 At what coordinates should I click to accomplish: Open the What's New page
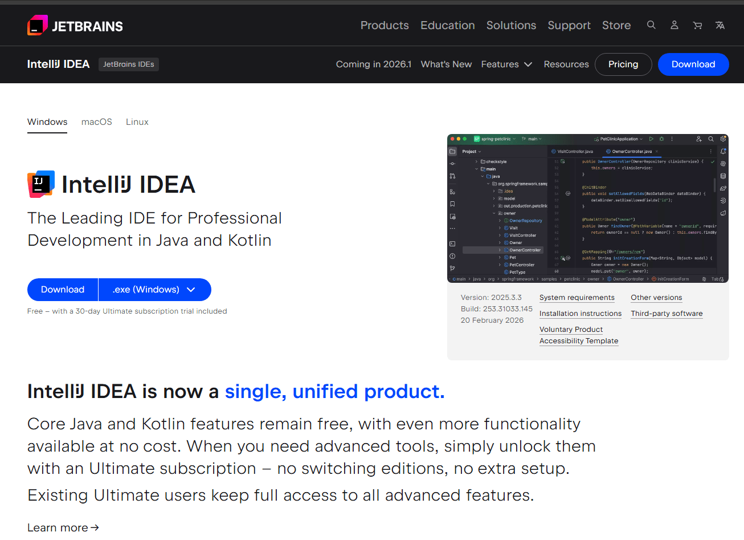point(446,64)
